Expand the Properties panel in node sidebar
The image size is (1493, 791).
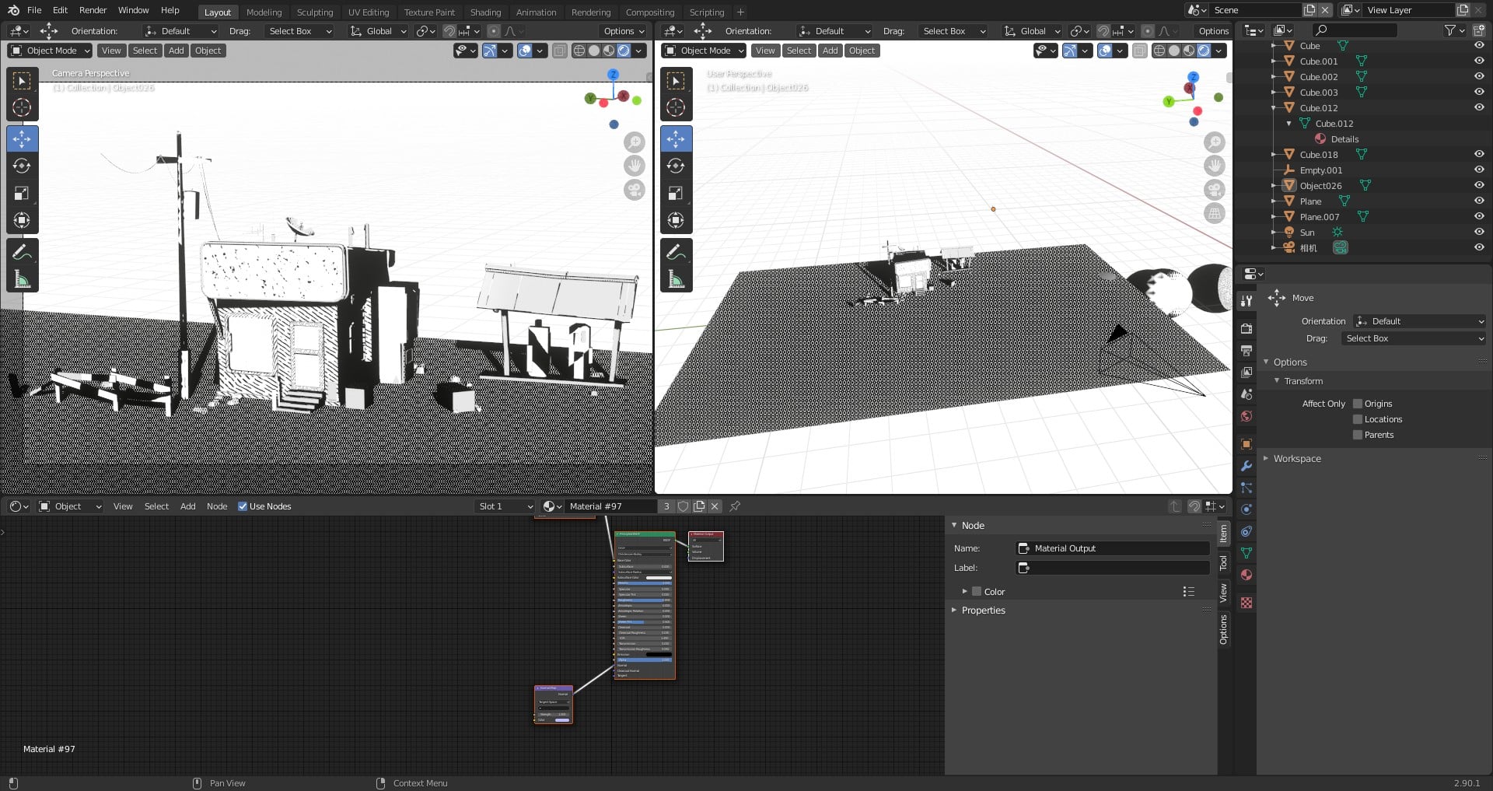pos(983,611)
